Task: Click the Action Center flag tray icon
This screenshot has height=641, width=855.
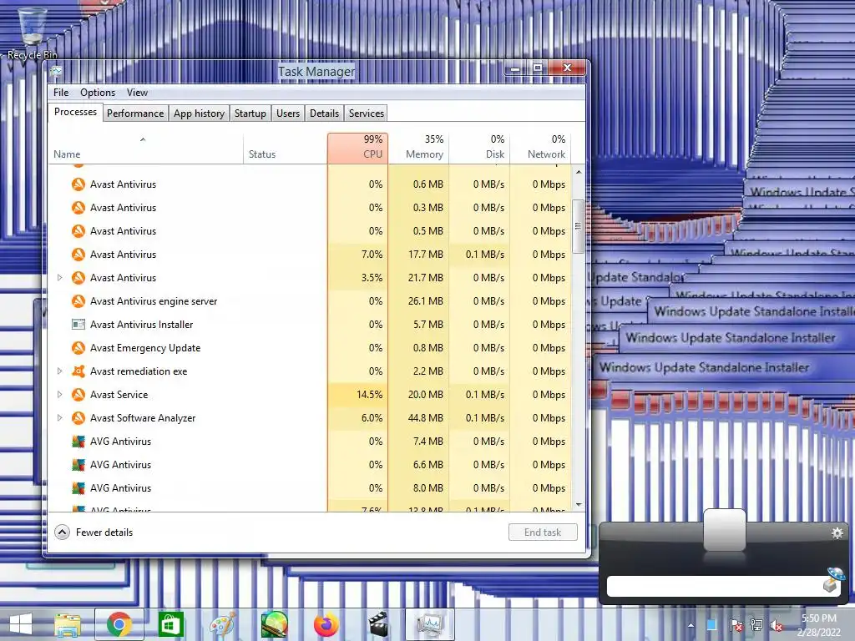Action: tap(736, 625)
